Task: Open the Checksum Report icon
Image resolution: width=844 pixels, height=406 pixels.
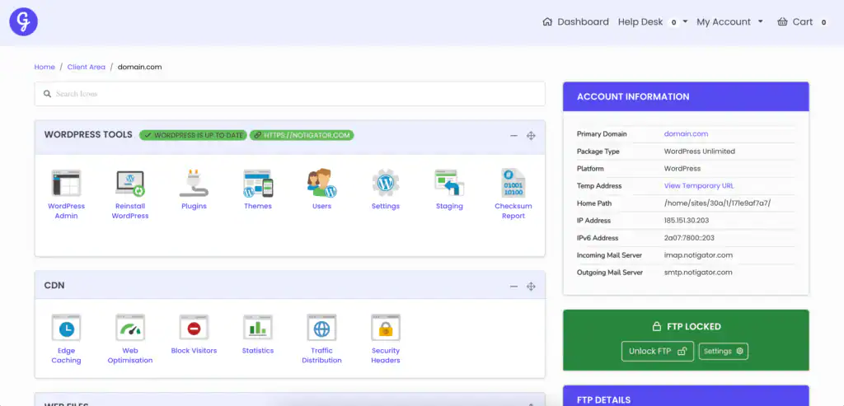Action: click(x=513, y=183)
